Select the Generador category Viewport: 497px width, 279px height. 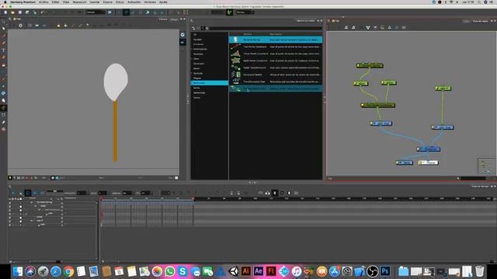pos(199,64)
